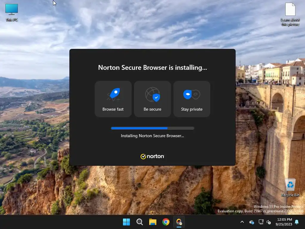Launch Google Chrome from the taskbar
305x229 pixels.
coord(166,222)
